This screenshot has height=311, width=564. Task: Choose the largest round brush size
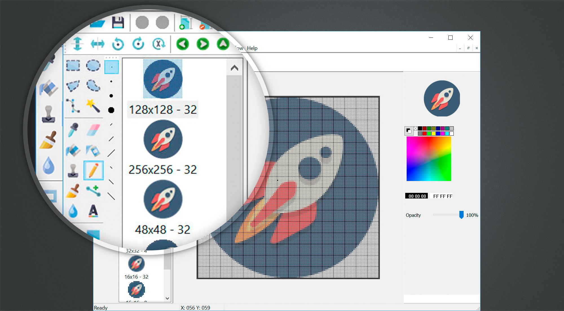point(112,110)
